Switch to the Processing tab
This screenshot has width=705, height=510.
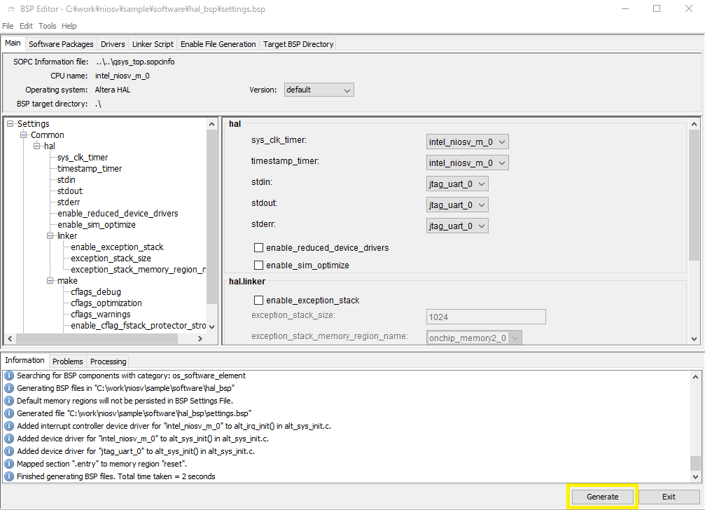[107, 361]
